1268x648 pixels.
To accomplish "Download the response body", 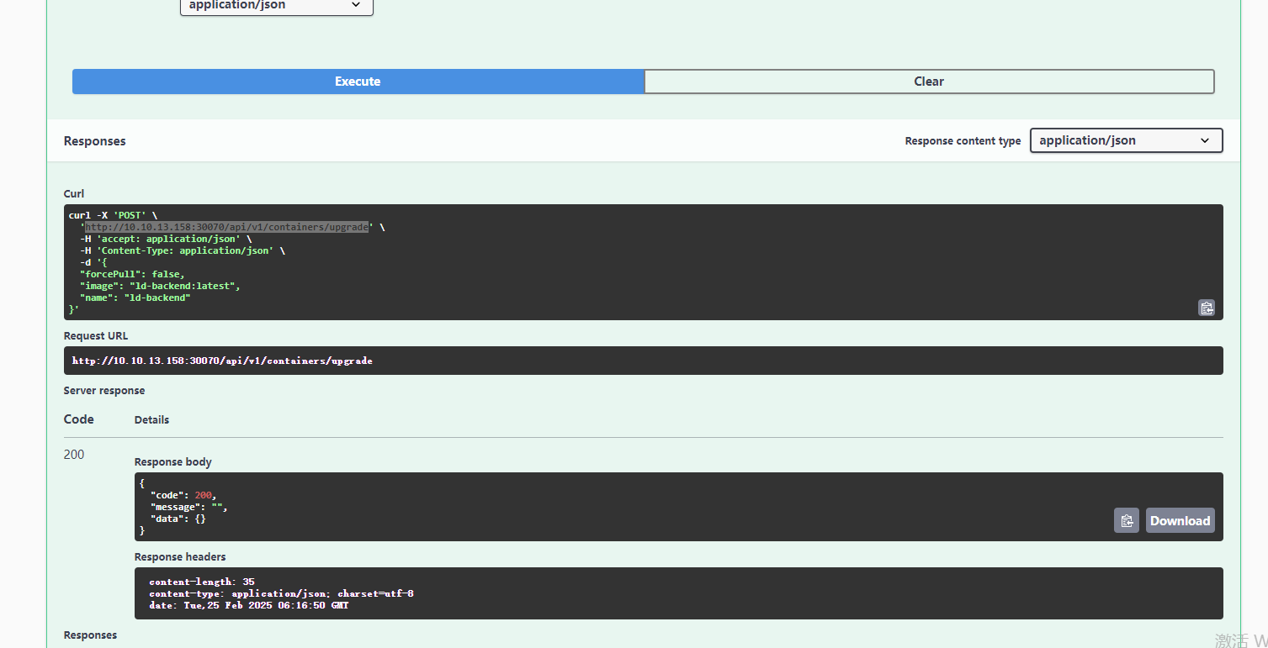I will (x=1180, y=520).
